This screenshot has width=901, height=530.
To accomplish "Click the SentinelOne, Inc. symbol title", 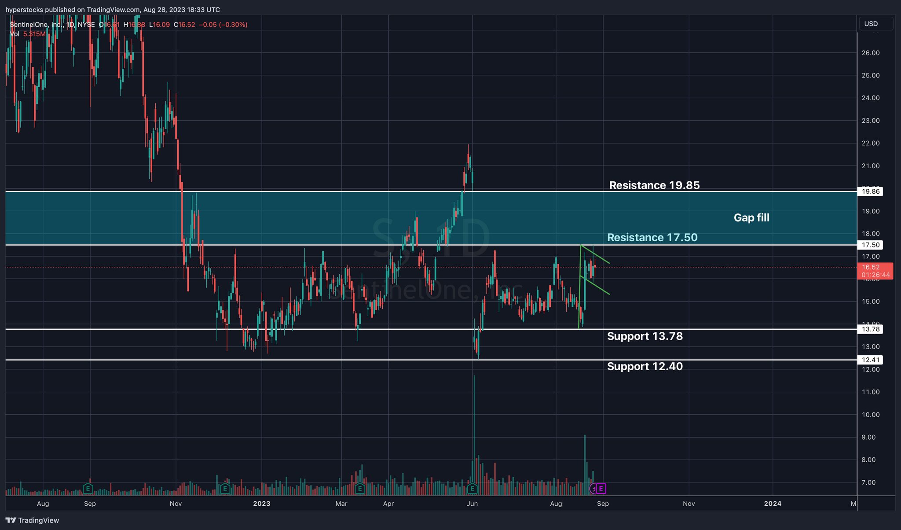I will coord(36,25).
